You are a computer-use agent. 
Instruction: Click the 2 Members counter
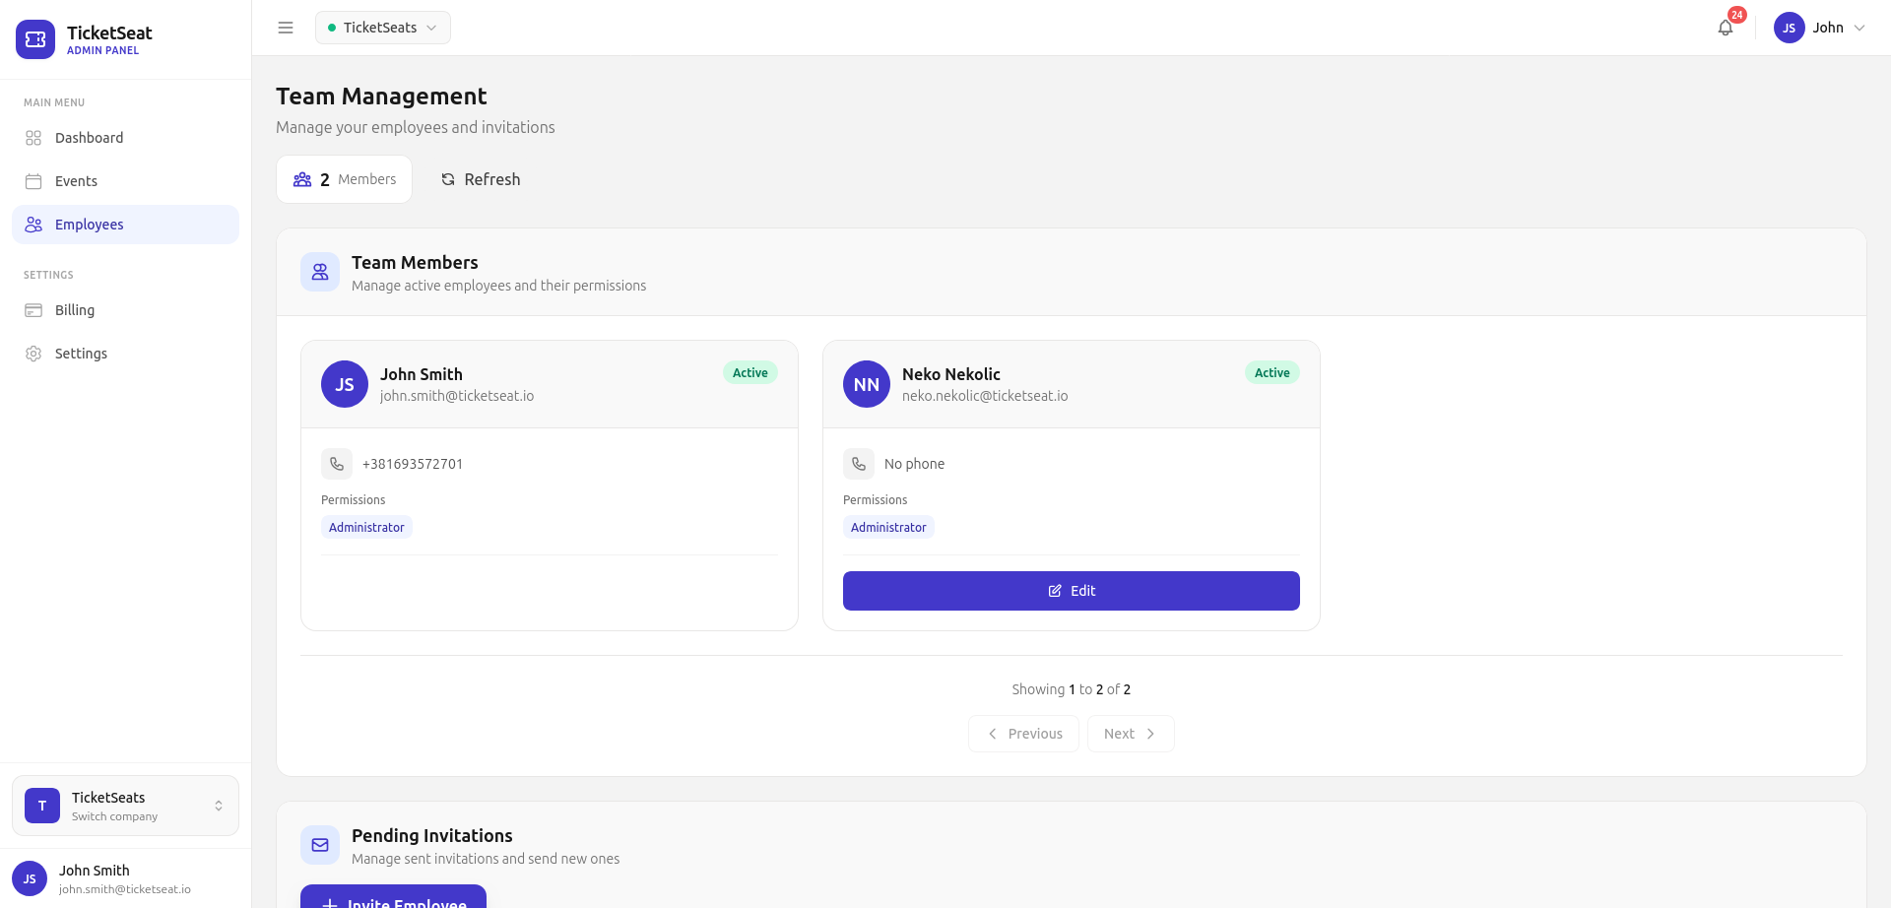click(344, 179)
